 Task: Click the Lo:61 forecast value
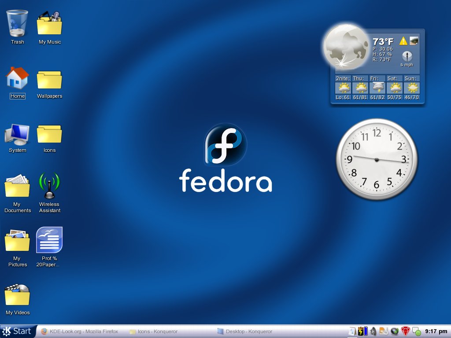(x=343, y=97)
